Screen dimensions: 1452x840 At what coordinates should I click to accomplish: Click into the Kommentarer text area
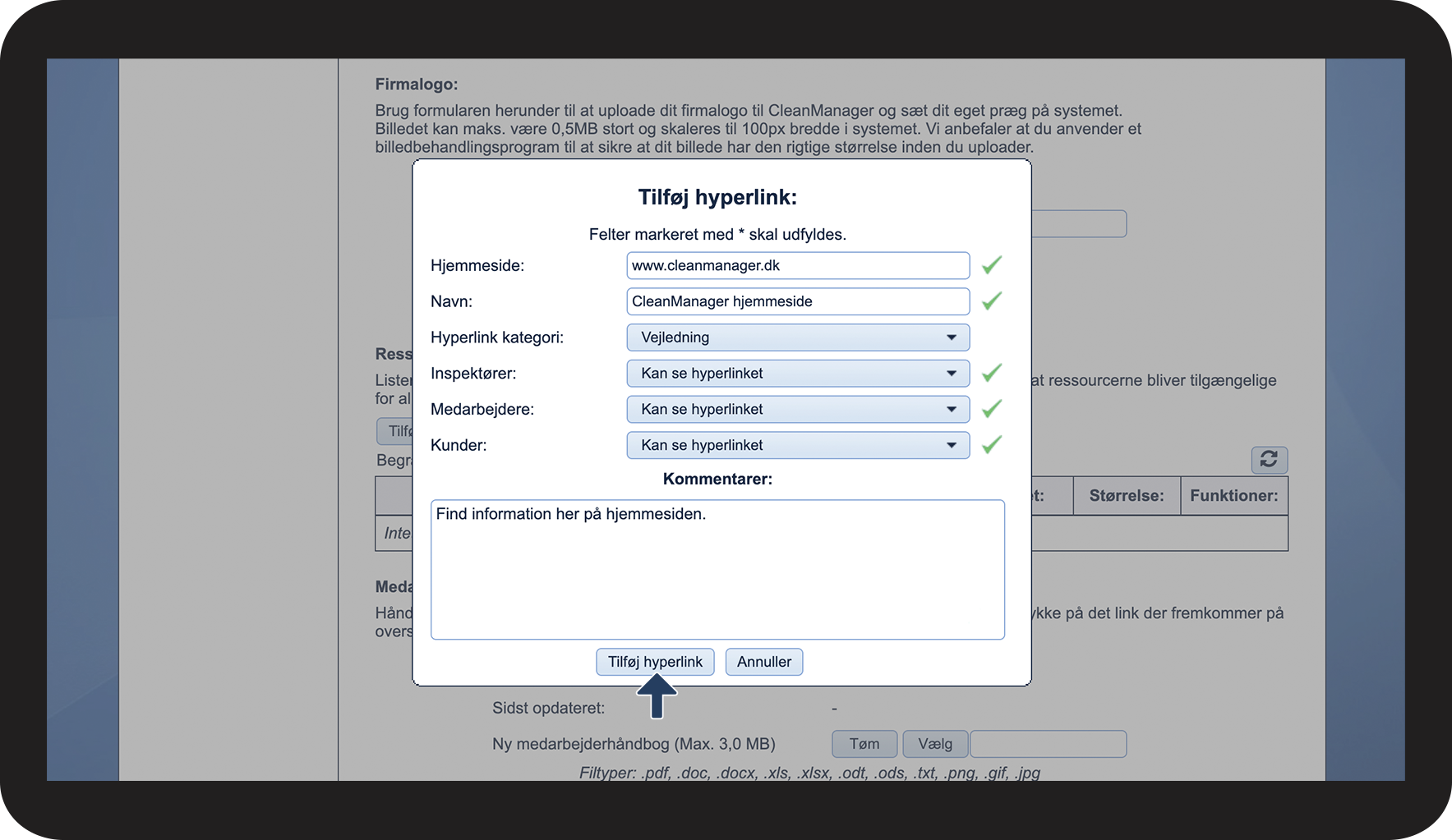point(717,570)
